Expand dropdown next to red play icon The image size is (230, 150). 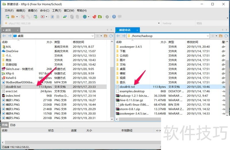47,17
